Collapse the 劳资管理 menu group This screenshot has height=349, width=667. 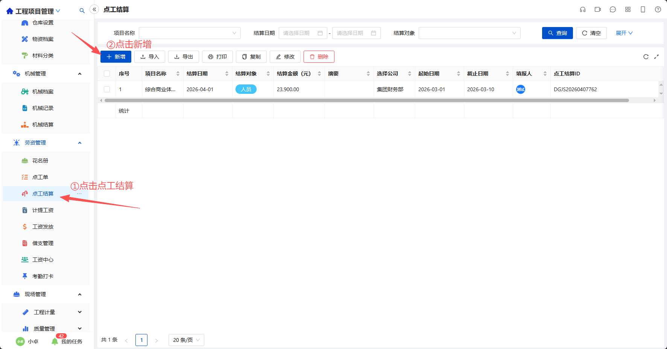coord(80,143)
